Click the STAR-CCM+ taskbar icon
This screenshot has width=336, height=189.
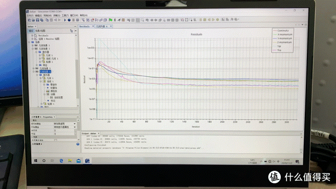pyautogui.click(x=87, y=161)
